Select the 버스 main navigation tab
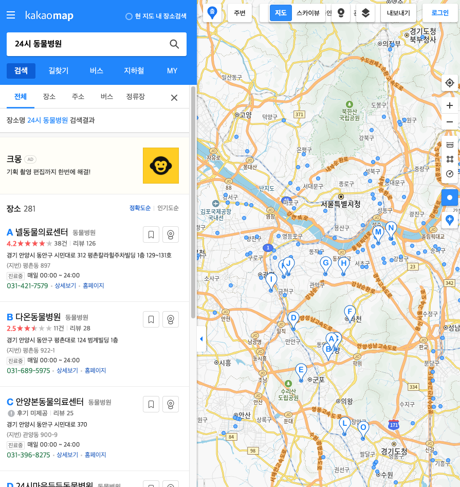This screenshot has height=487, width=460. click(x=96, y=71)
